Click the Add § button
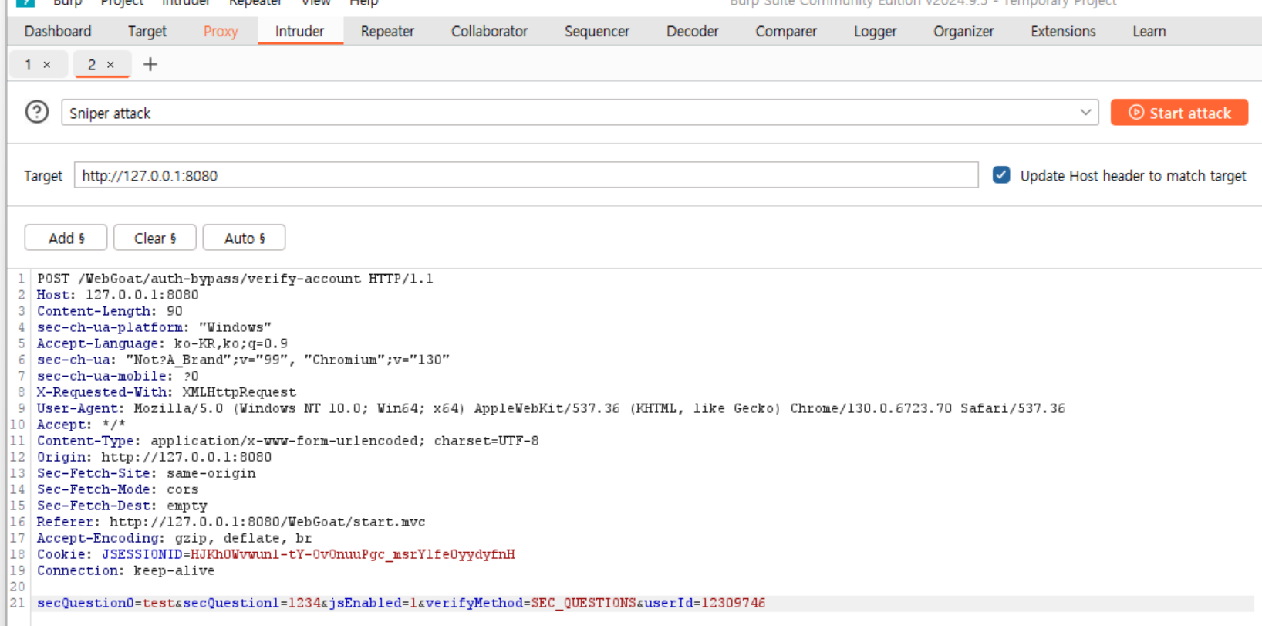The height and width of the screenshot is (626, 1262). pyautogui.click(x=66, y=239)
